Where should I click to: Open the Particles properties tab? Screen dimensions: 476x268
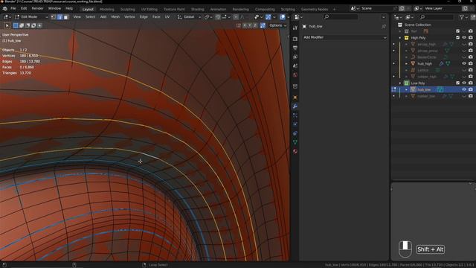[x=295, y=115]
